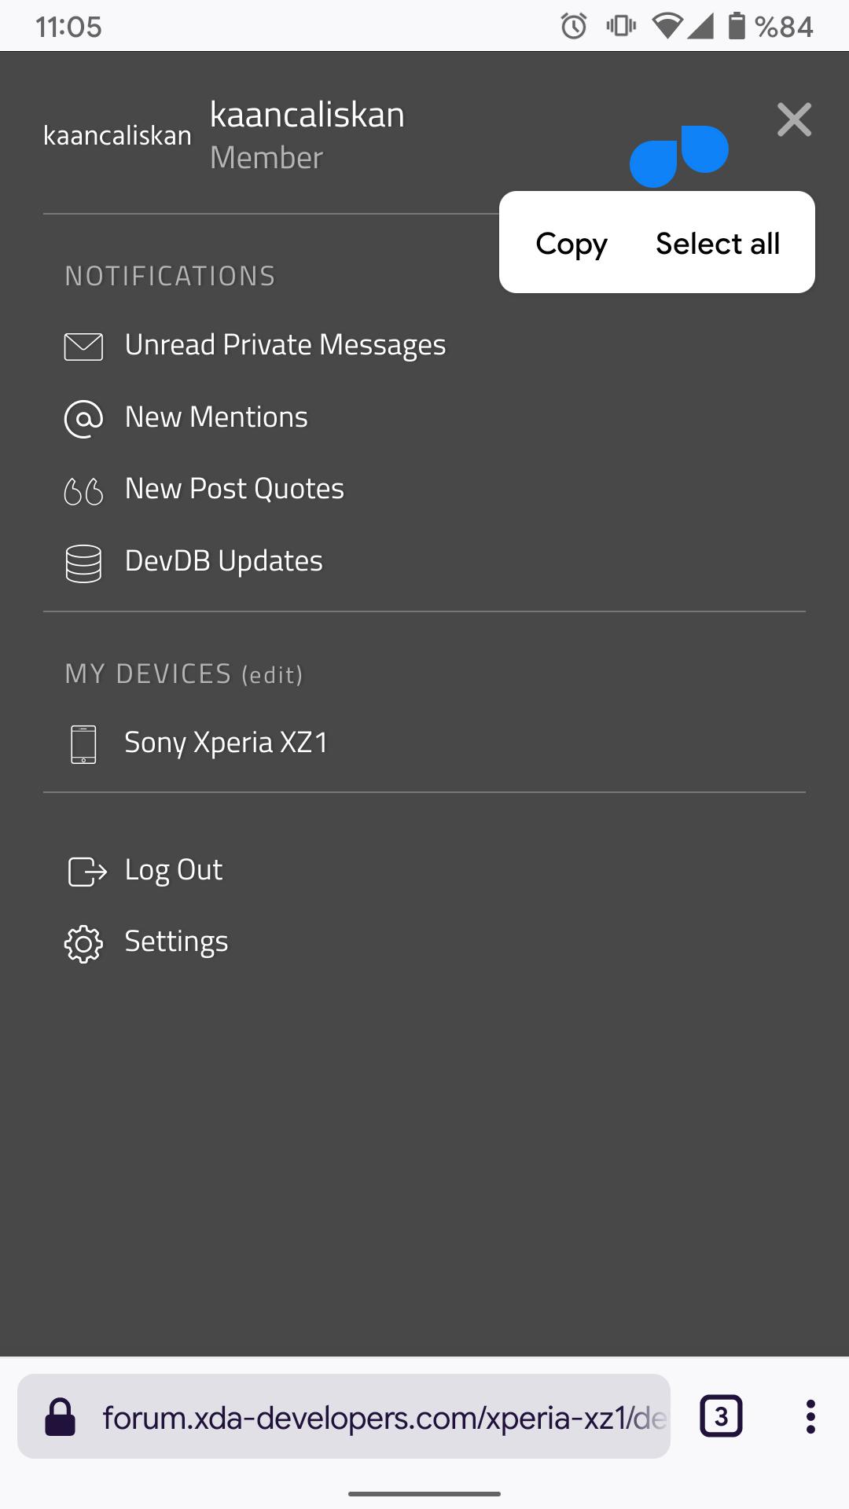Click the DevDB database icon

click(83, 563)
